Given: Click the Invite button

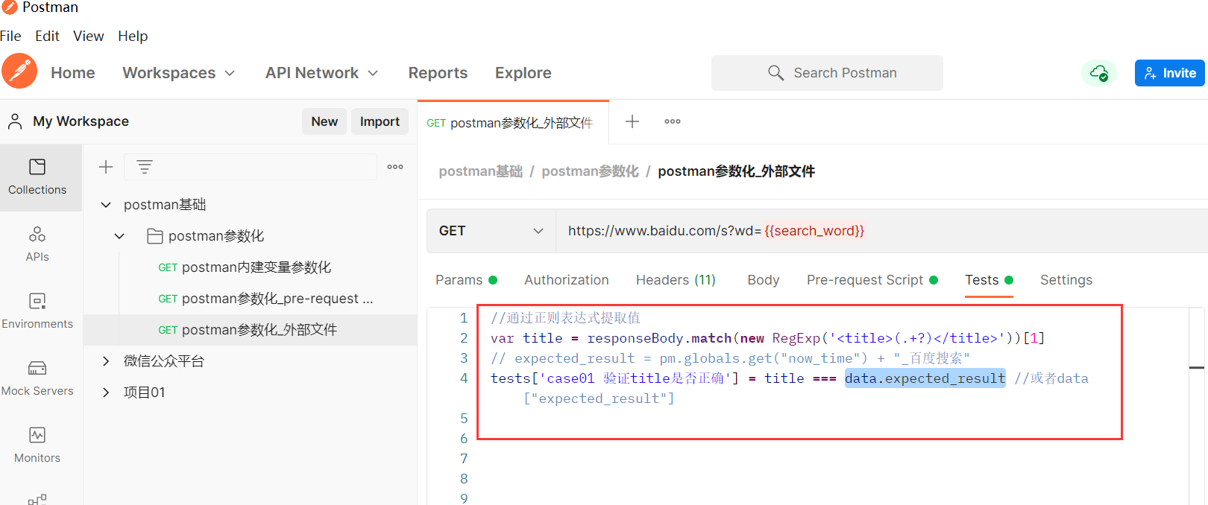Looking at the screenshot, I should tap(1169, 73).
